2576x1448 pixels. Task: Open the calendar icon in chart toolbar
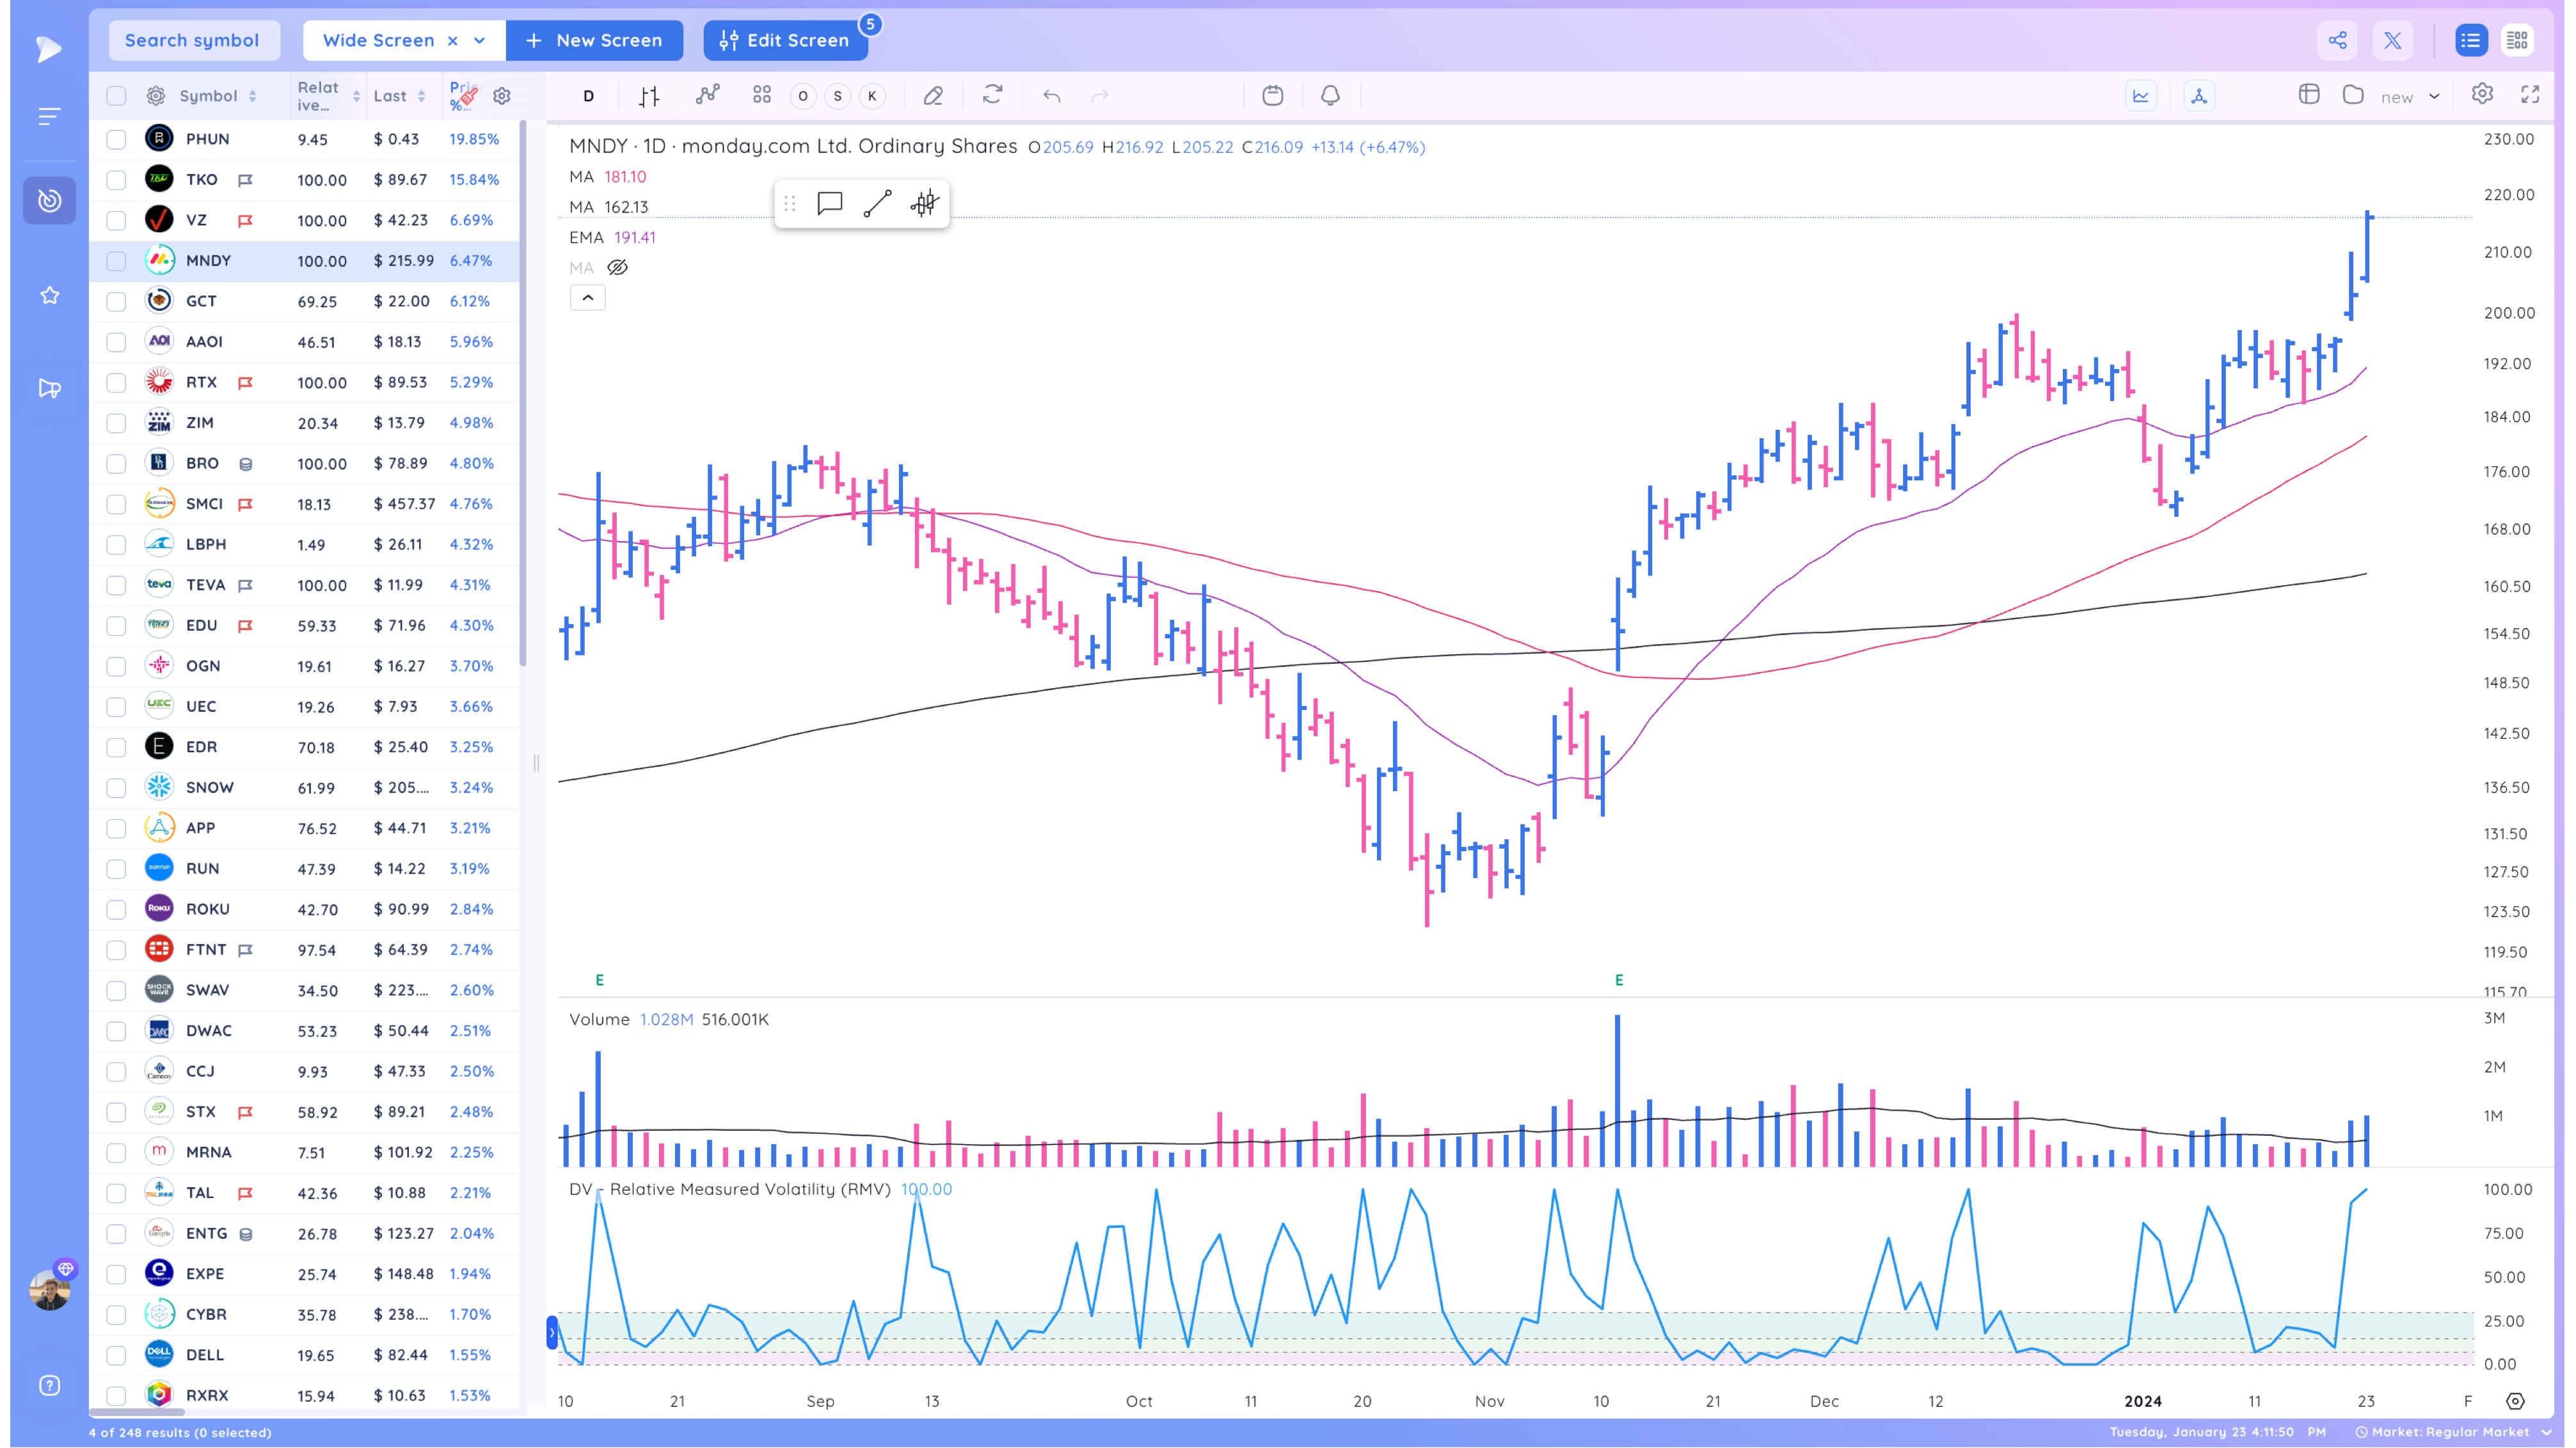coord(1272,95)
